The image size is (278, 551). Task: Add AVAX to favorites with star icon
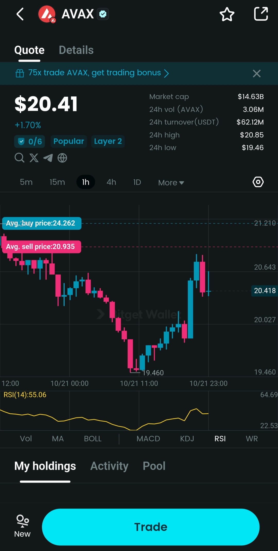(227, 14)
